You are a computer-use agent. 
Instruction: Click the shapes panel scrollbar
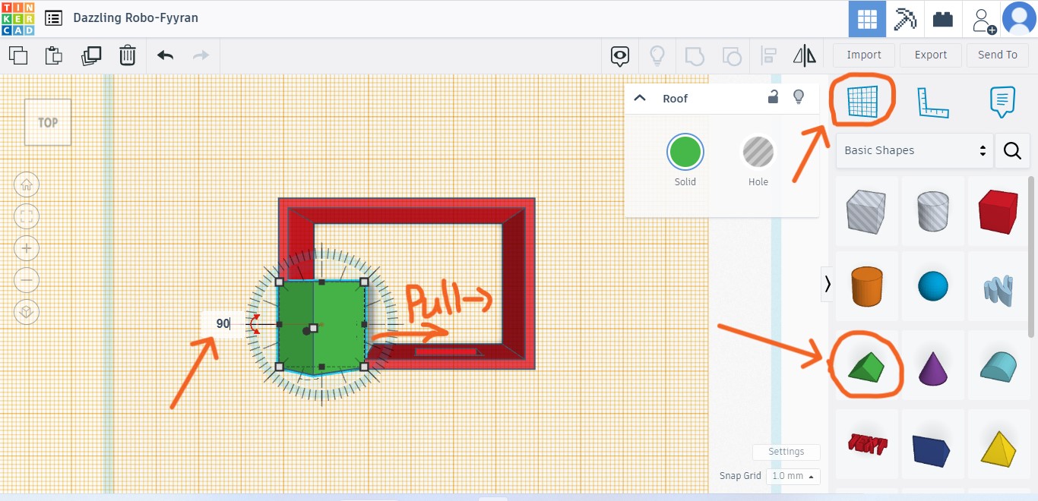[x=1032, y=256]
